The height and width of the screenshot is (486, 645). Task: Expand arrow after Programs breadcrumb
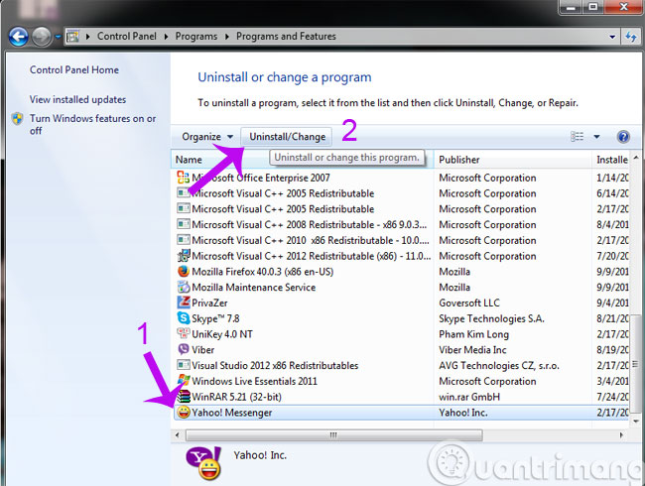point(226,37)
